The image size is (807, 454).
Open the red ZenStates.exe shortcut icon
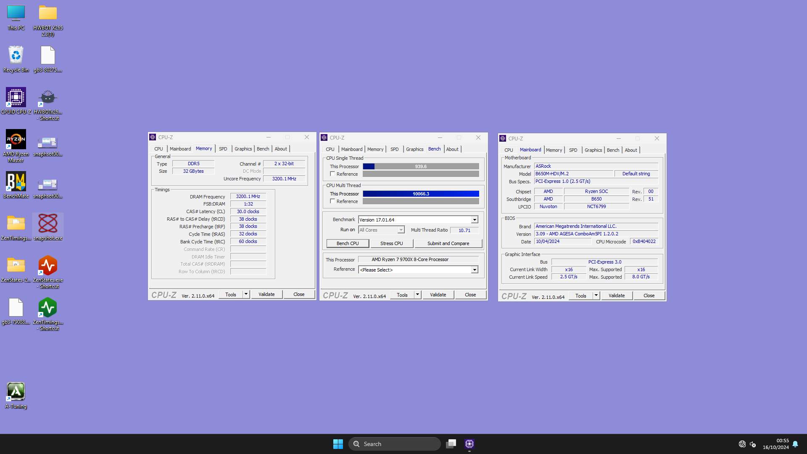click(47, 266)
